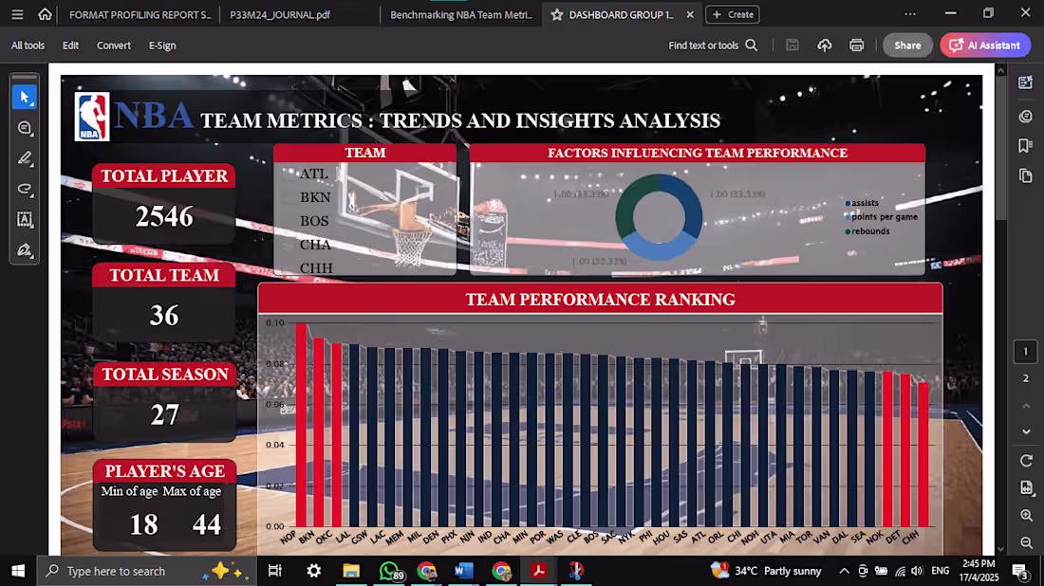Click the Share button

pyautogui.click(x=907, y=45)
